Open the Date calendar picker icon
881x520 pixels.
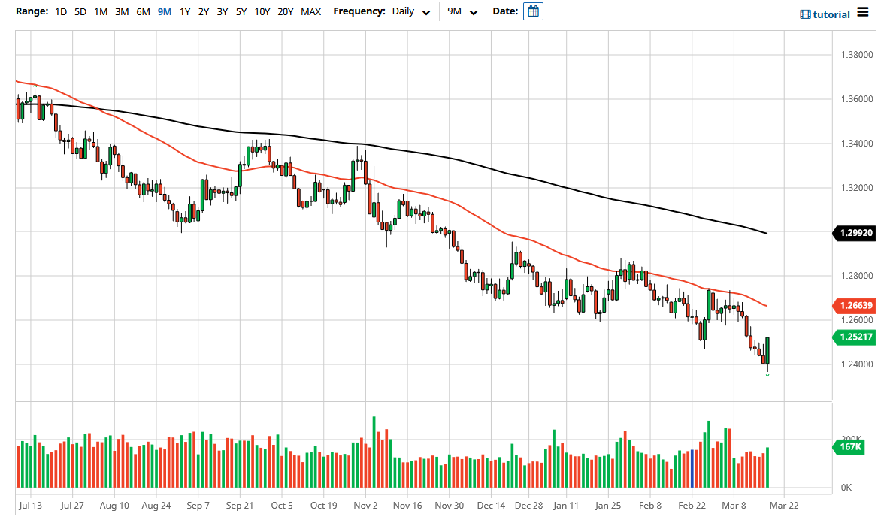532,11
